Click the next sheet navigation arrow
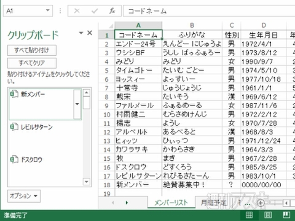295x221 pixels. pyautogui.click(x=127, y=203)
